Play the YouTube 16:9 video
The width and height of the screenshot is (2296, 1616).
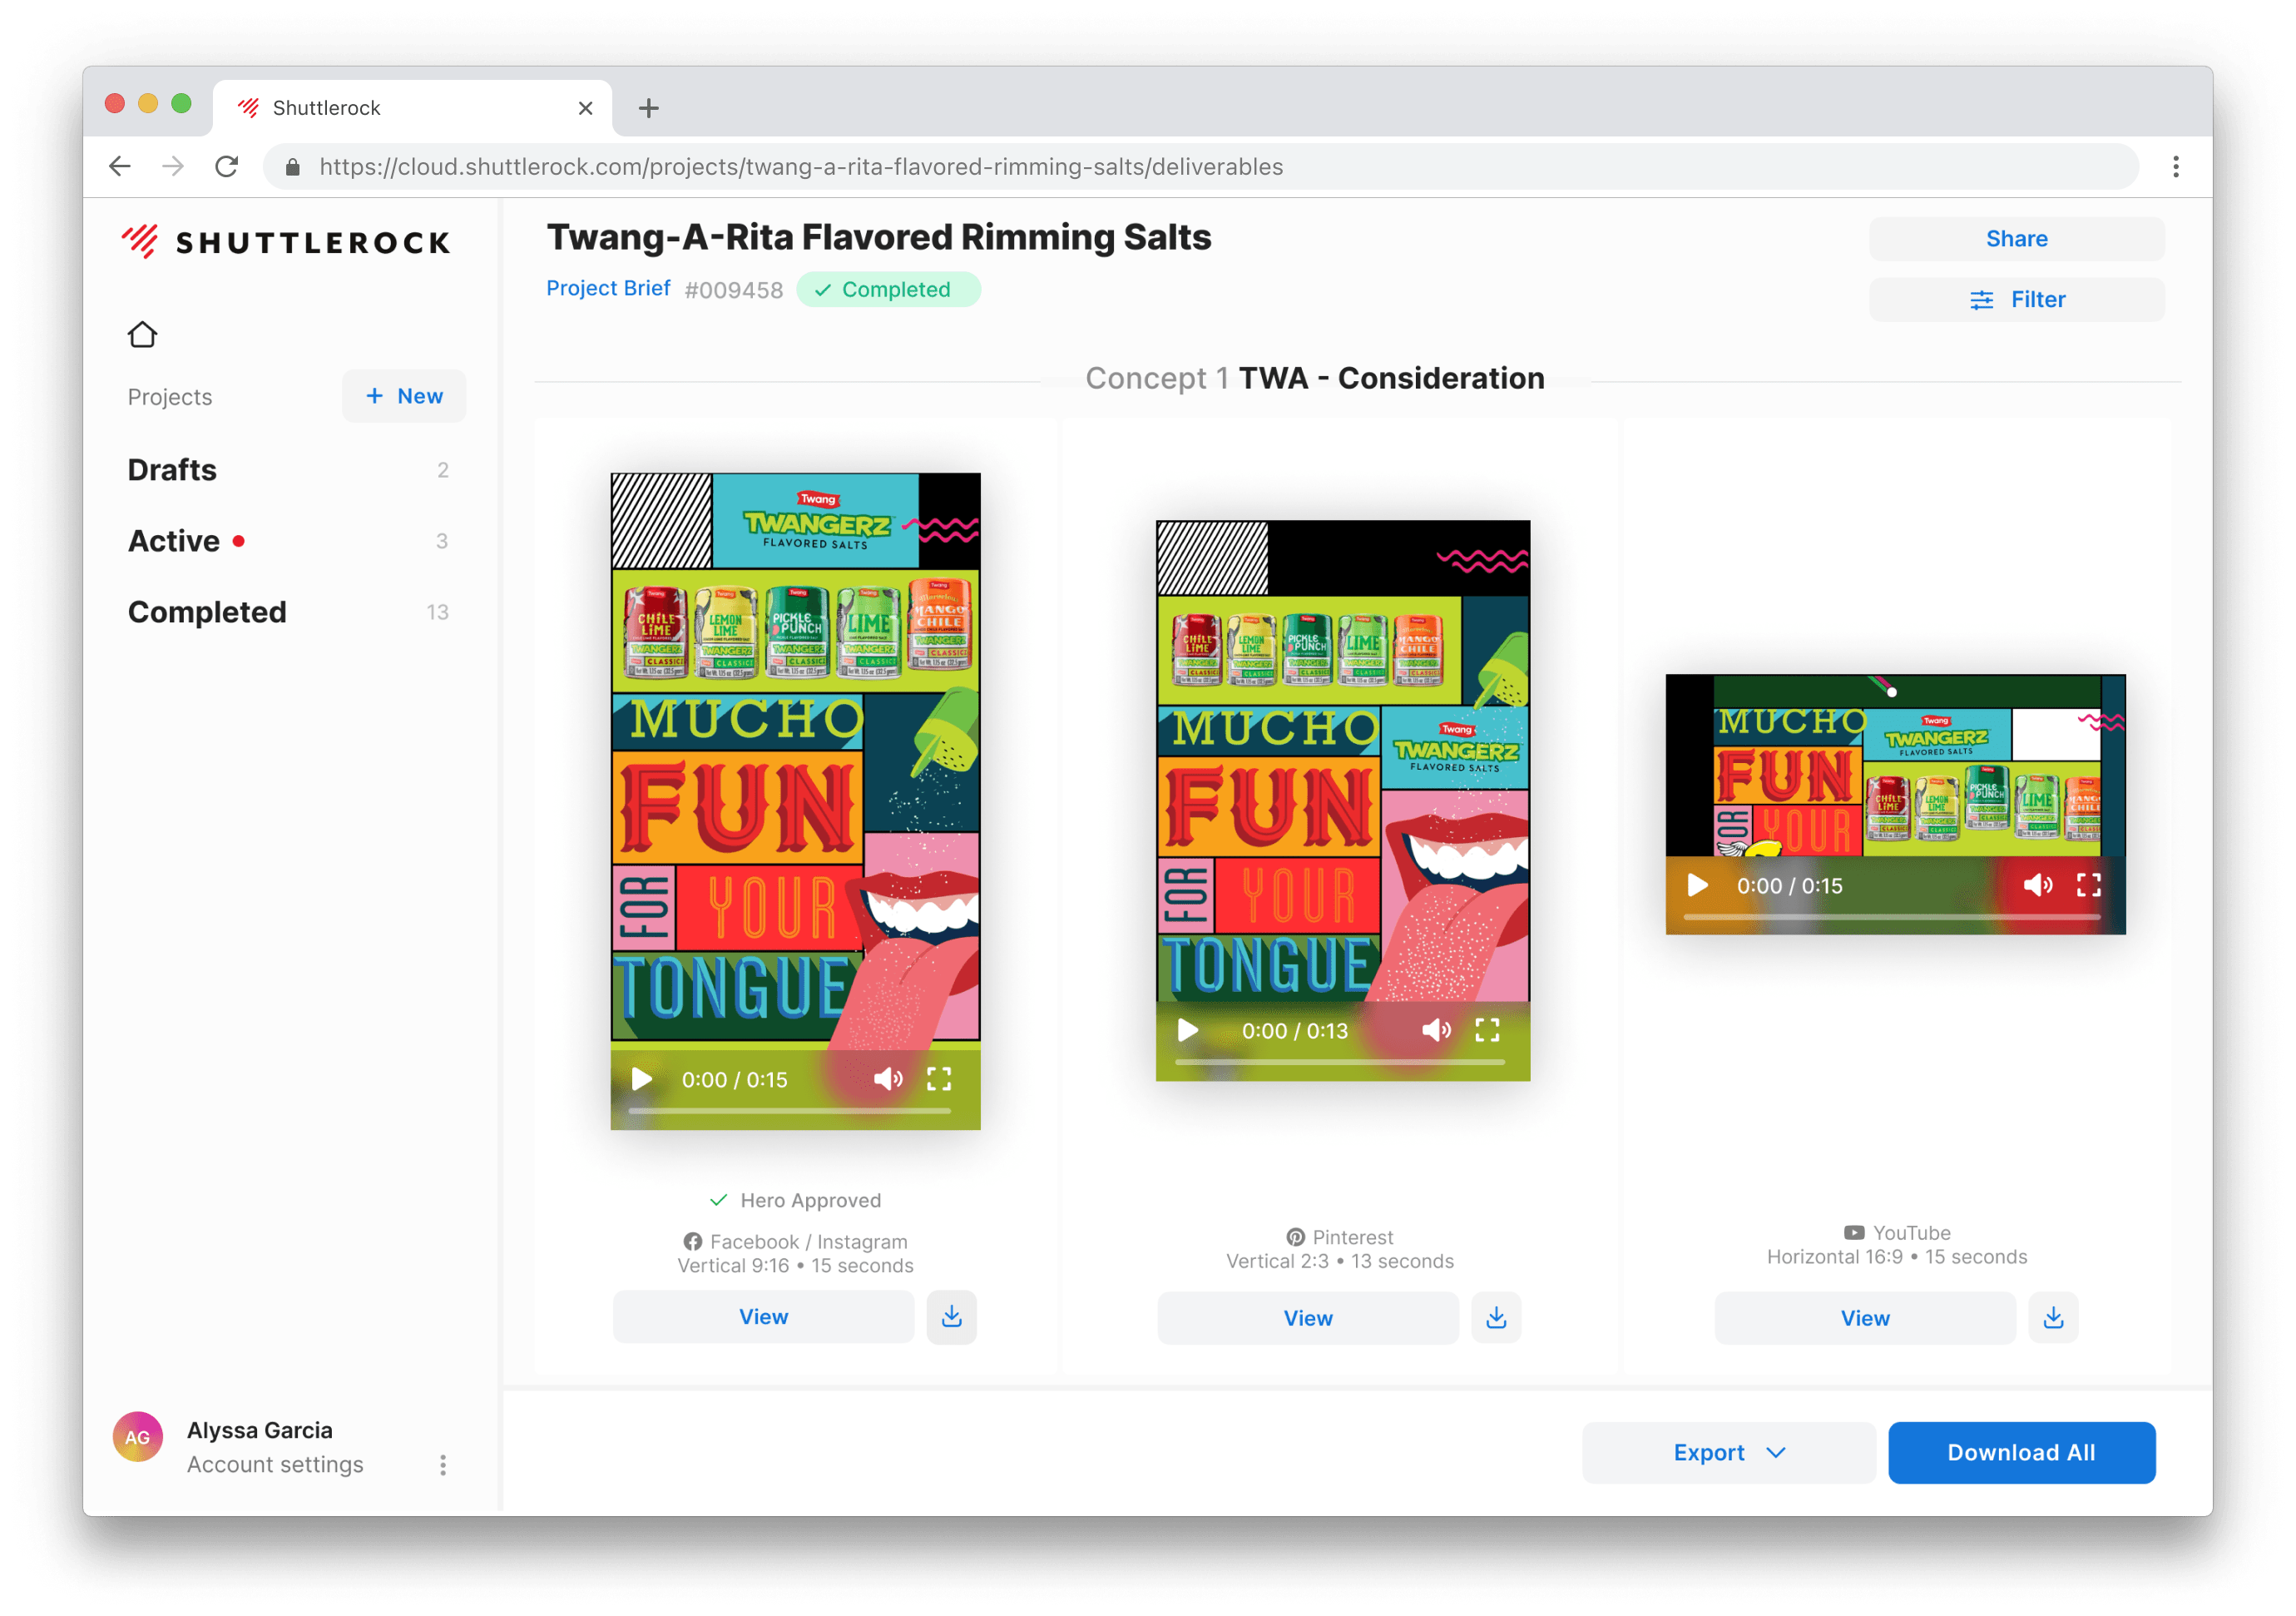point(1698,885)
